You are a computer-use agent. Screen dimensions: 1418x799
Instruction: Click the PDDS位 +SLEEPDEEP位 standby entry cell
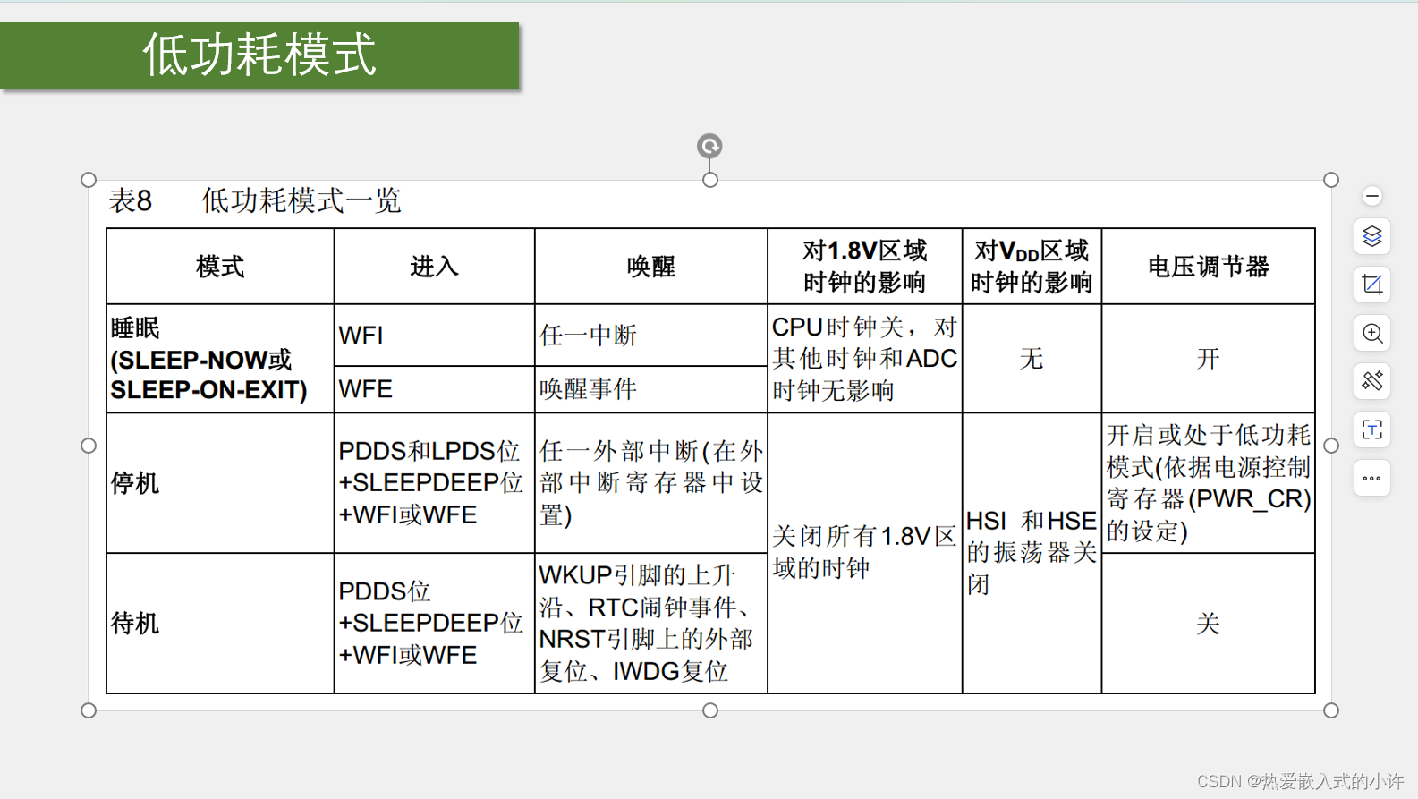(x=435, y=624)
